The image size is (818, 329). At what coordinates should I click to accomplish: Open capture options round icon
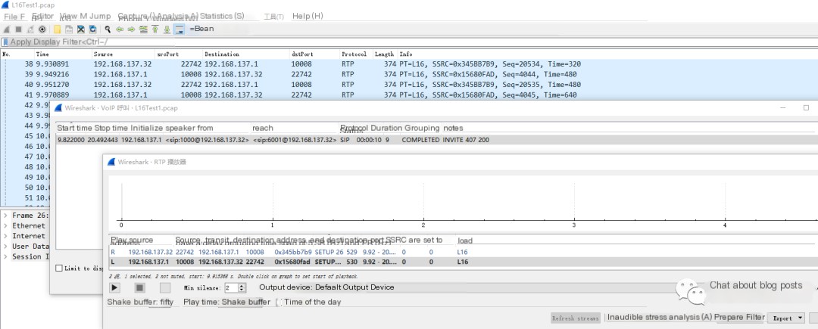tap(42, 29)
